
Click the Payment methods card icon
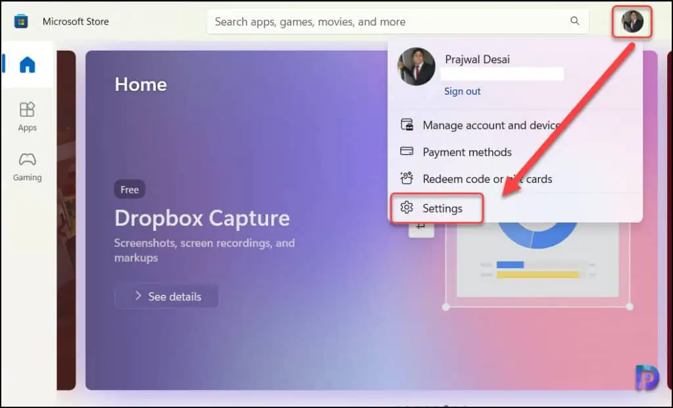(x=406, y=151)
